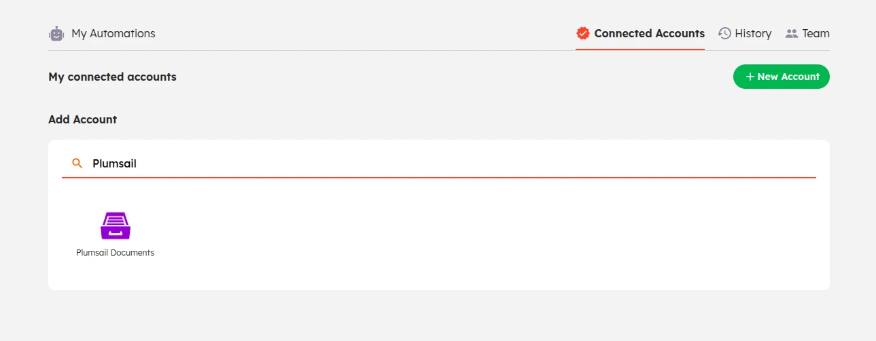
Task: Click the red checkmark badge icon
Action: coord(582,33)
